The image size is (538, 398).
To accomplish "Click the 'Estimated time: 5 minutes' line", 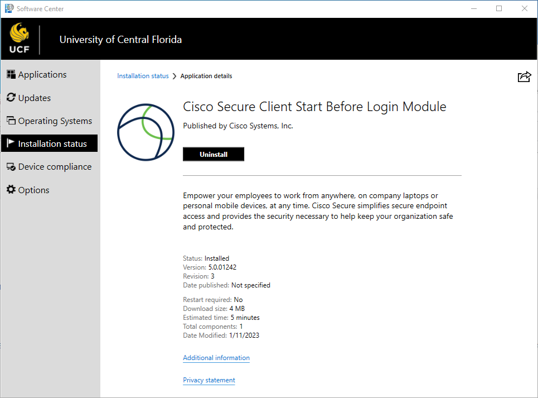I will click(x=221, y=317).
